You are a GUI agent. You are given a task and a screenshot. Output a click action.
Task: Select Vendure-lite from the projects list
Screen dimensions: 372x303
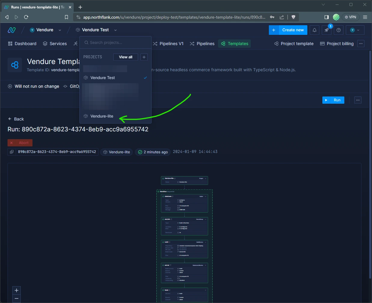102,116
